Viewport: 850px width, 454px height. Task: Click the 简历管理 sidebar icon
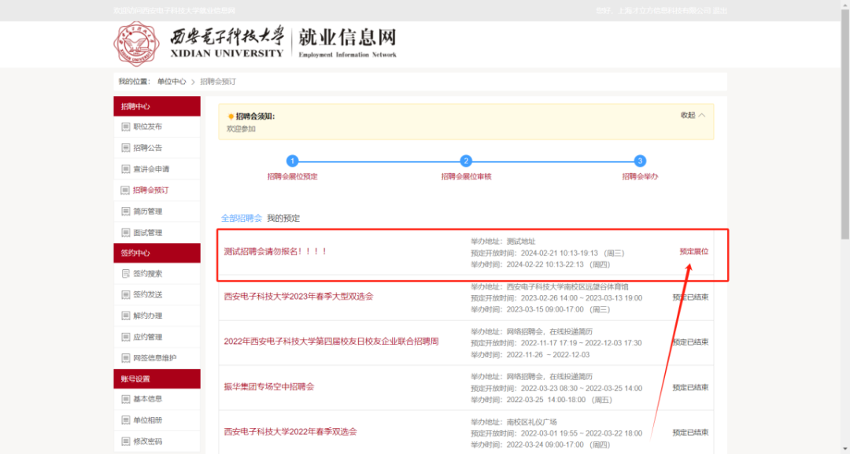125,211
